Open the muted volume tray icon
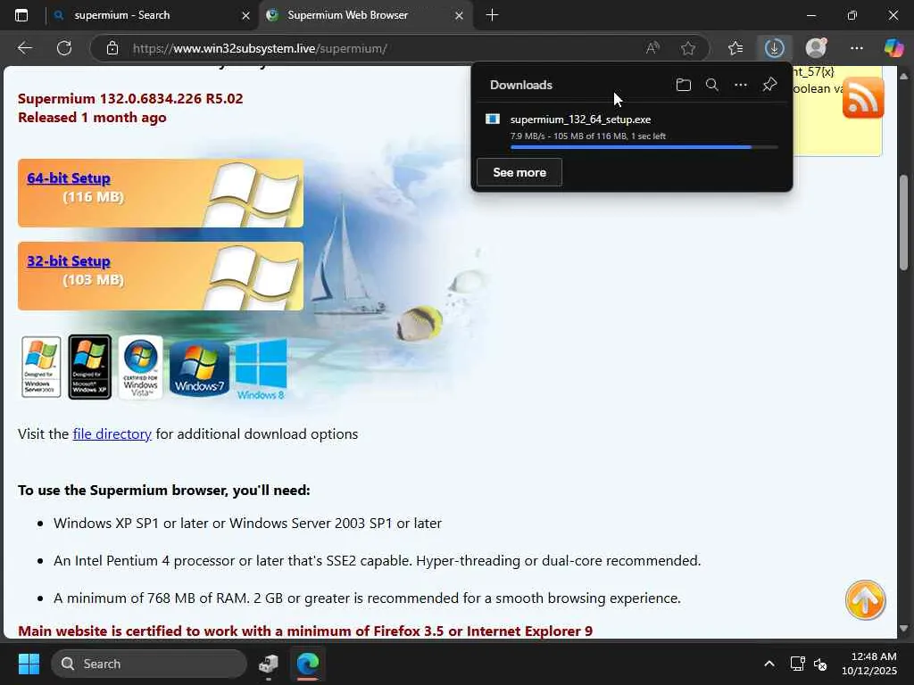Screen dimensions: 914x685 (820, 664)
